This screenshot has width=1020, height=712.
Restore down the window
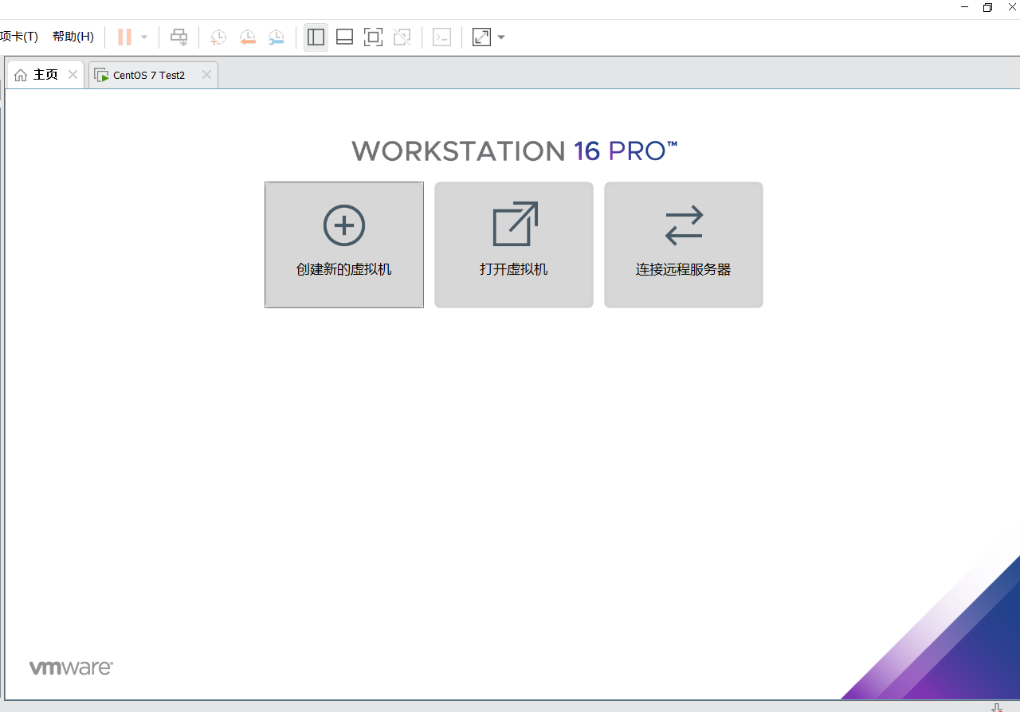987,7
